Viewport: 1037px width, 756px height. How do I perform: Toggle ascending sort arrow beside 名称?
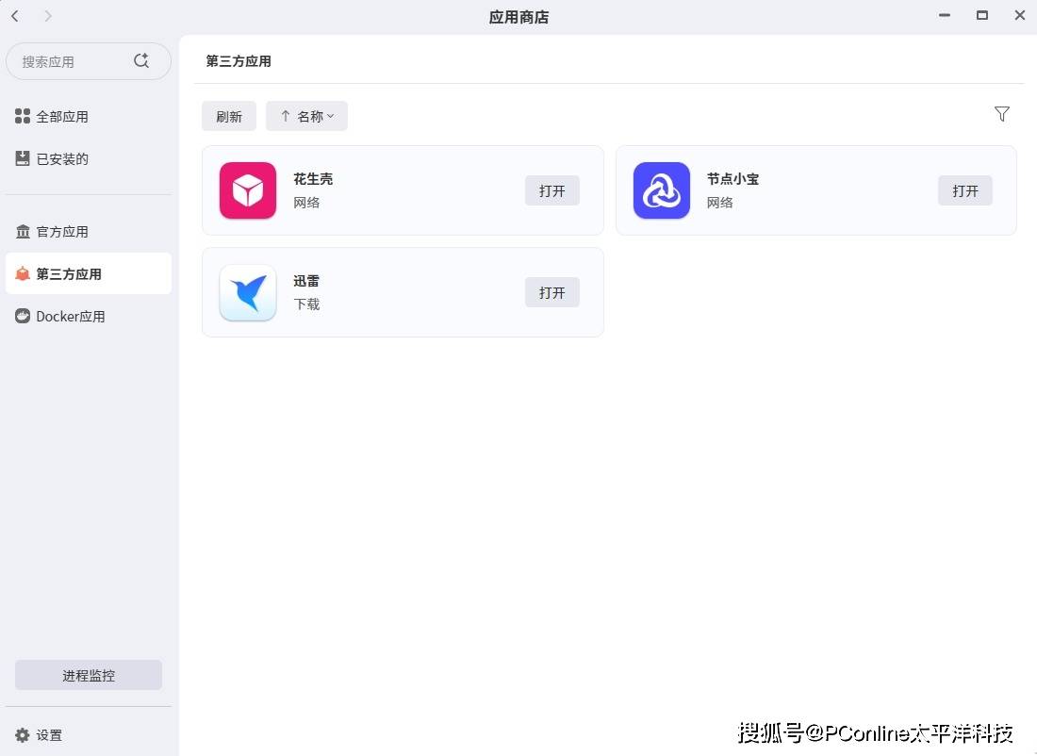[x=286, y=116]
